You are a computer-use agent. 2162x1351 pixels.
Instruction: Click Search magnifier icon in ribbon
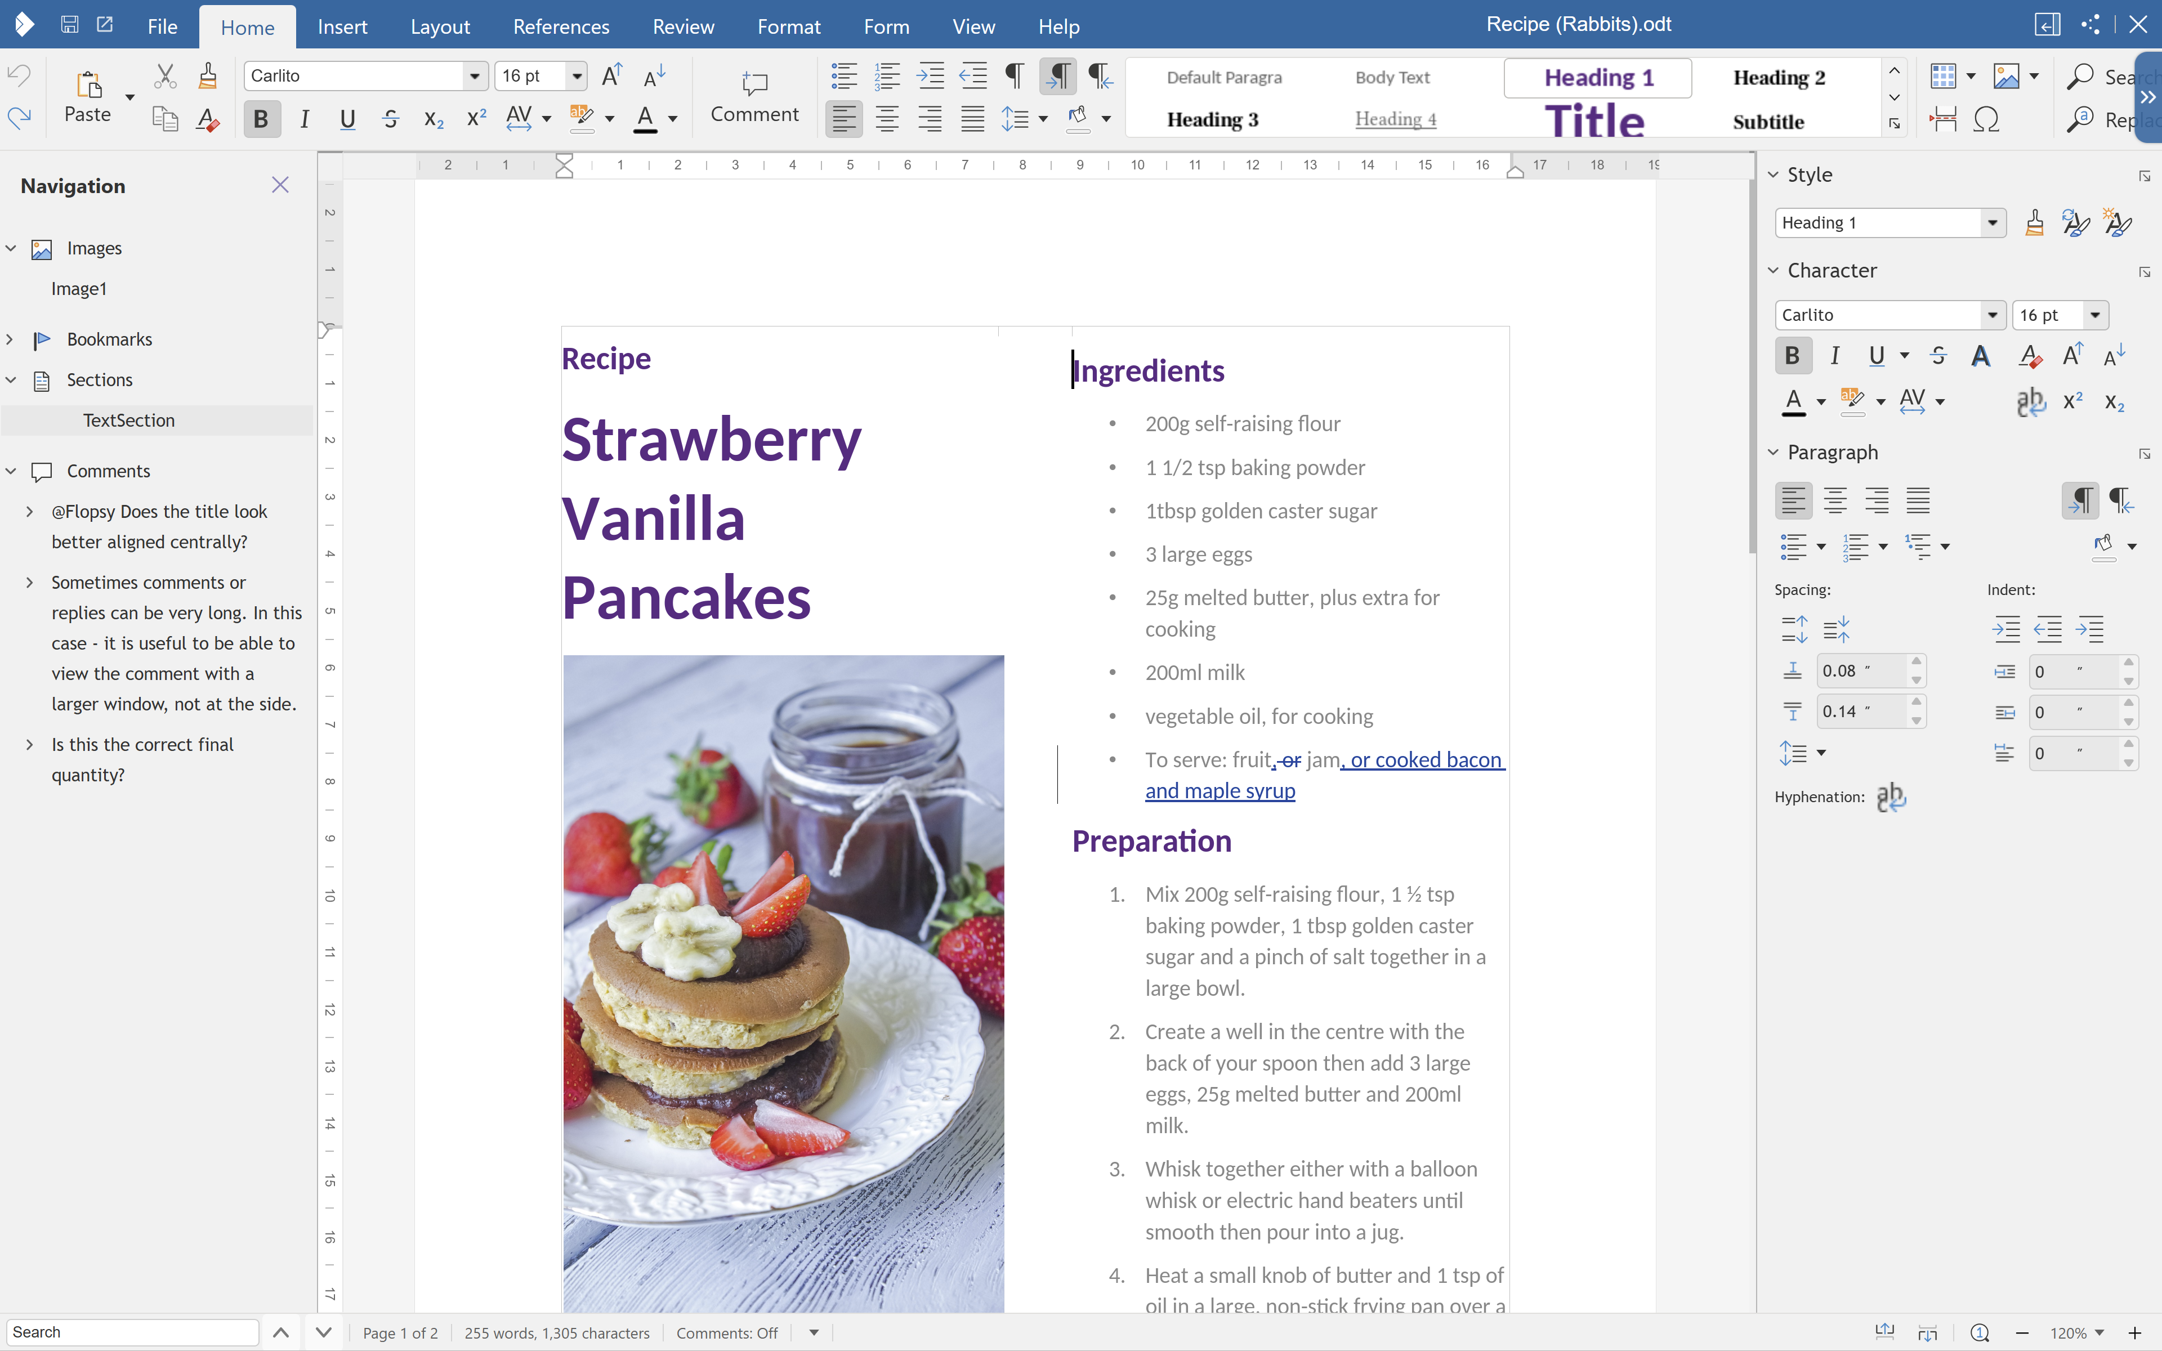pos(2081,77)
